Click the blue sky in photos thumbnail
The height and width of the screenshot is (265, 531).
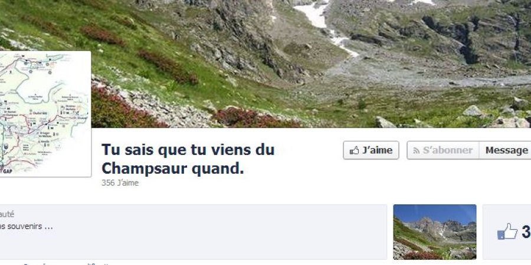click(x=435, y=213)
